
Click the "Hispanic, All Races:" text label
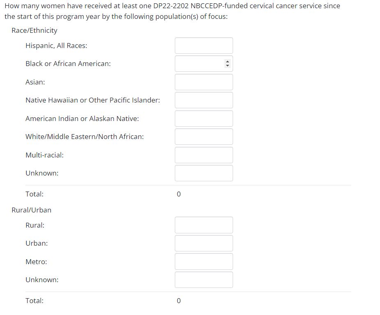tap(56, 46)
